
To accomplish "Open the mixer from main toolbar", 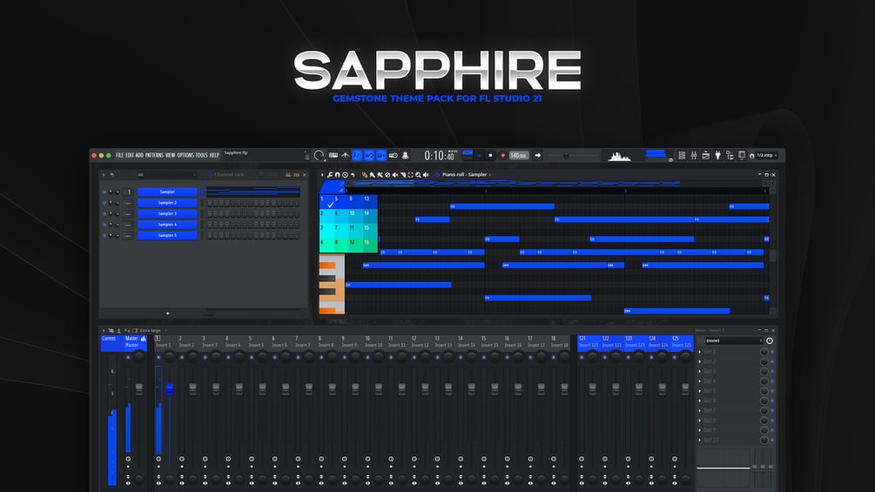I will (x=694, y=155).
